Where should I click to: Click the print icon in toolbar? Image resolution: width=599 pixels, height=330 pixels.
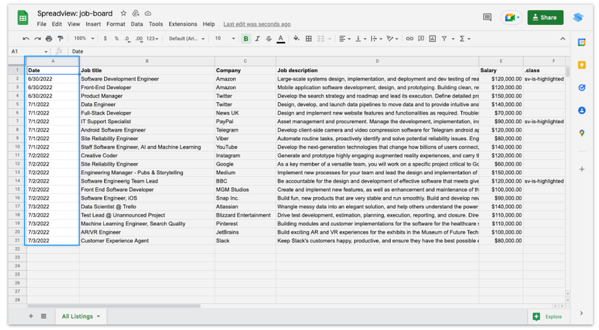pyautogui.click(x=48, y=39)
